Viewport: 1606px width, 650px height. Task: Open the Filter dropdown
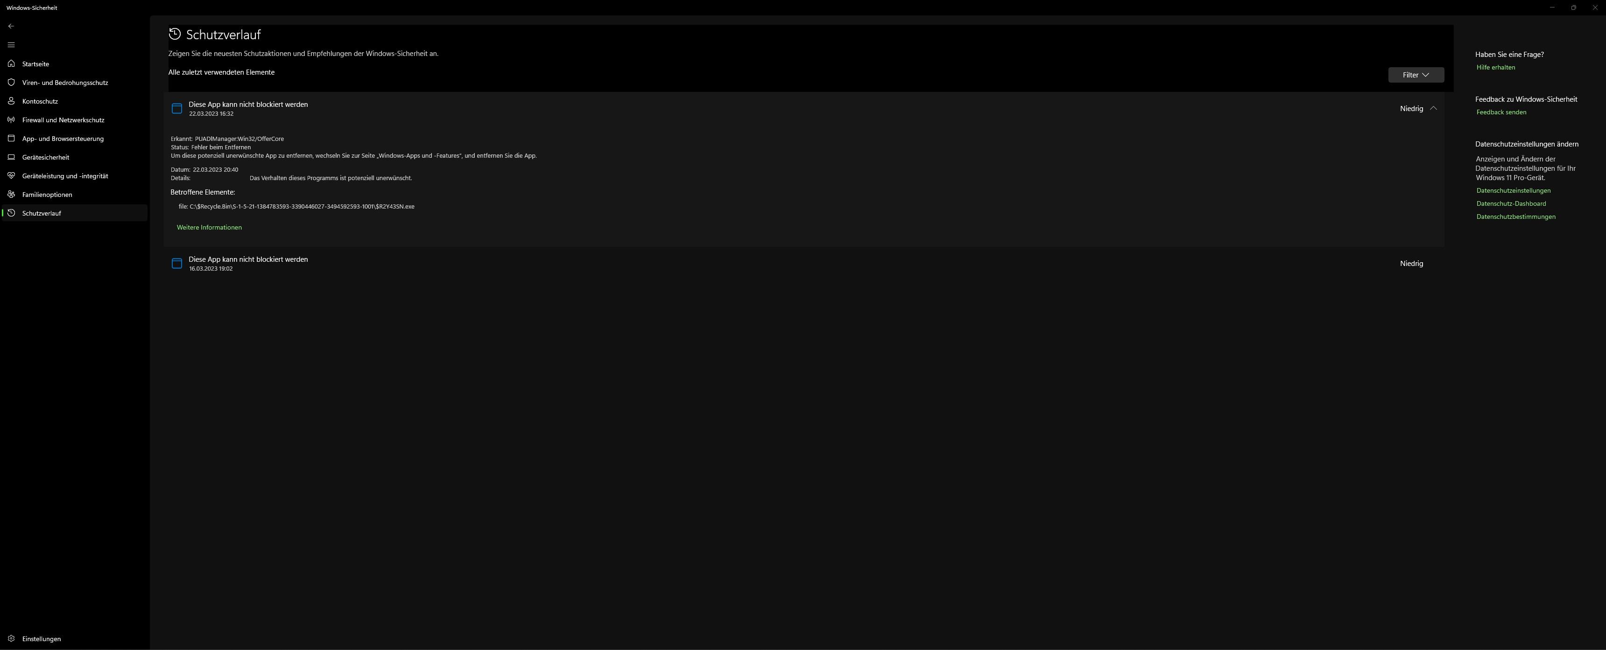pos(1416,75)
